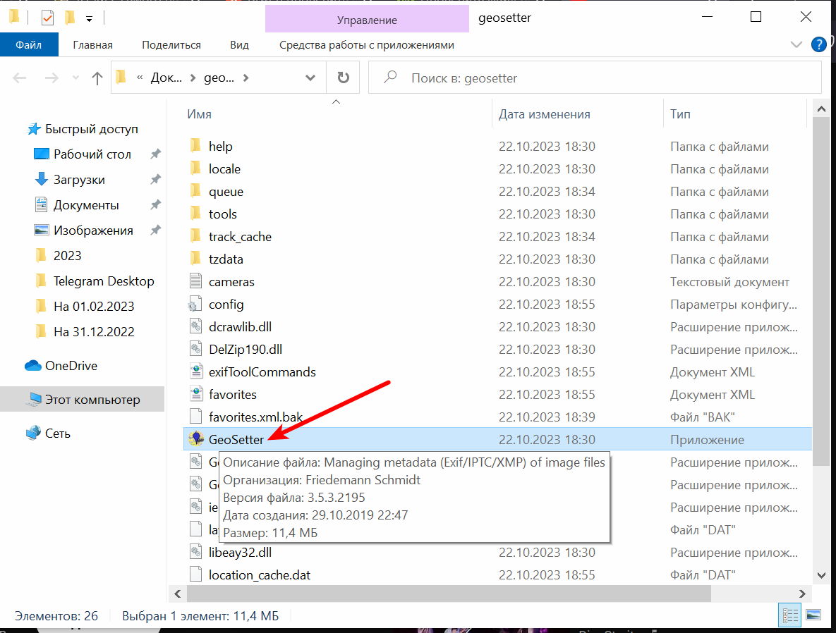Open Быстрый доступ in navigation pane
Viewport: 836px width, 633px height.
tap(91, 128)
